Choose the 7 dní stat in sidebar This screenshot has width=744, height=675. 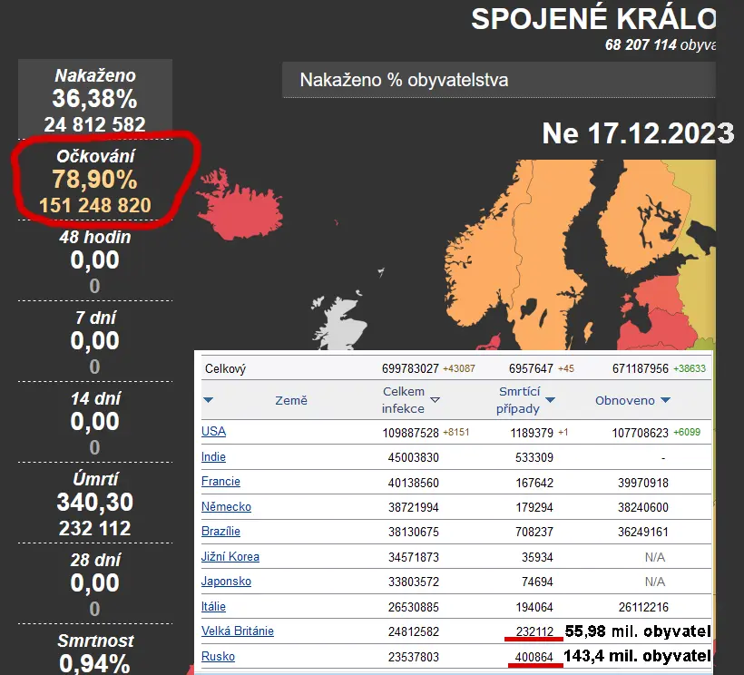[x=94, y=342]
